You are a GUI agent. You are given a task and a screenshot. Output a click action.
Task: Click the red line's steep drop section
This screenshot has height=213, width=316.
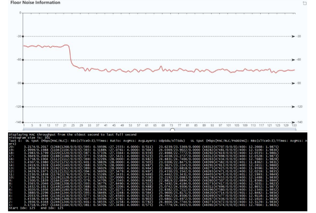point(70,55)
